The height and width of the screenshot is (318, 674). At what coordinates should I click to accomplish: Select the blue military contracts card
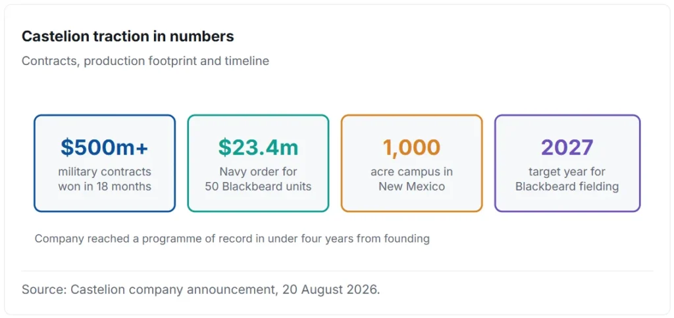point(105,163)
